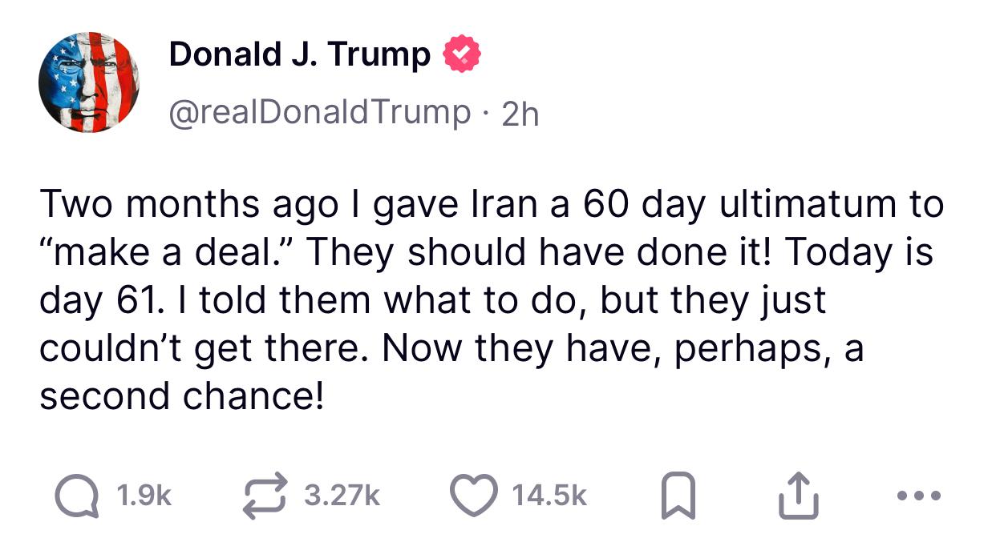This screenshot has width=996, height=538.
Task: Click the quoted phrase "make a deal."
Action: click(164, 253)
